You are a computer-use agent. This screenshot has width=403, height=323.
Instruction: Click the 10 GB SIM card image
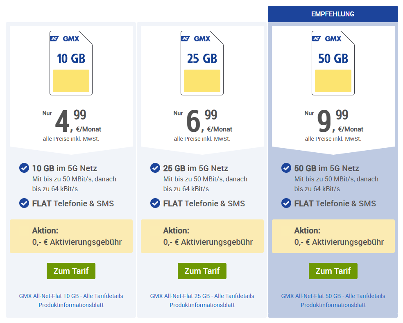click(x=71, y=63)
